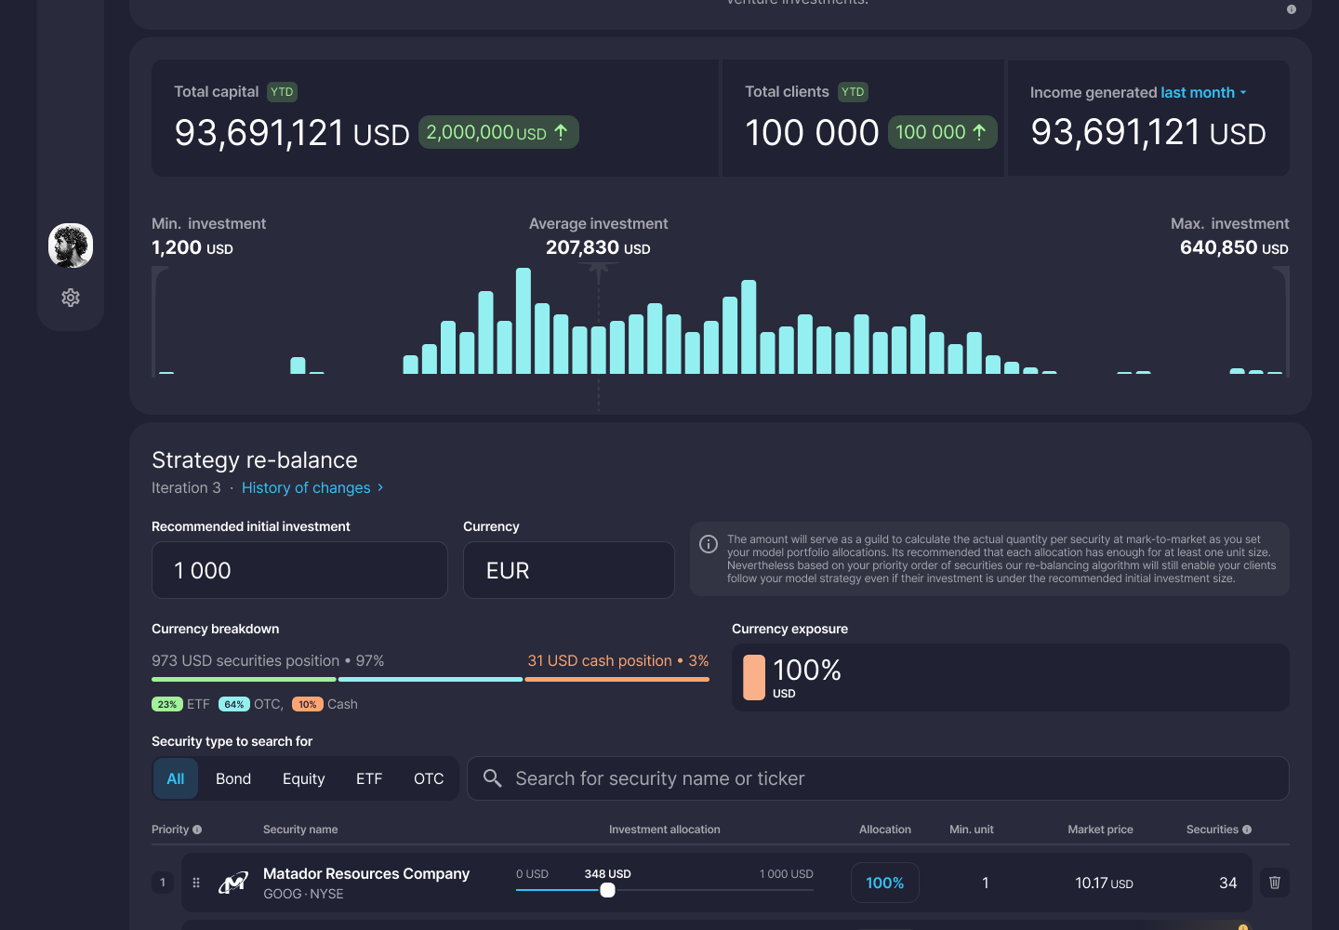This screenshot has height=930, width=1339.
Task: Expand History of changes chevron
Action: (380, 487)
